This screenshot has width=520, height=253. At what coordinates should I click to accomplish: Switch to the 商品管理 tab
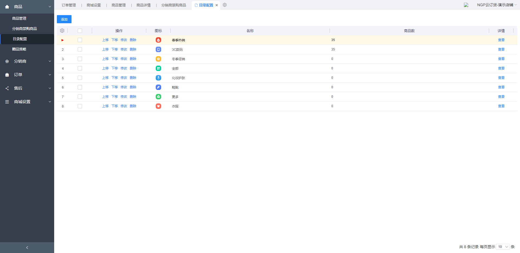pyautogui.click(x=119, y=5)
